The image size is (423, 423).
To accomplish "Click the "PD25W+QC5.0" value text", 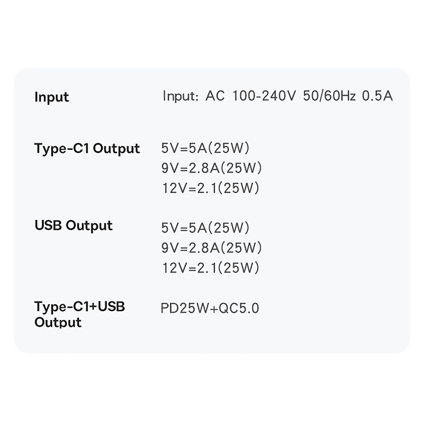I will tap(210, 308).
